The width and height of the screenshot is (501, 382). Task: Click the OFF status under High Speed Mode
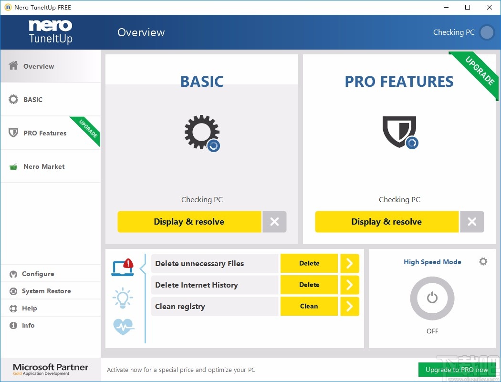tap(432, 331)
